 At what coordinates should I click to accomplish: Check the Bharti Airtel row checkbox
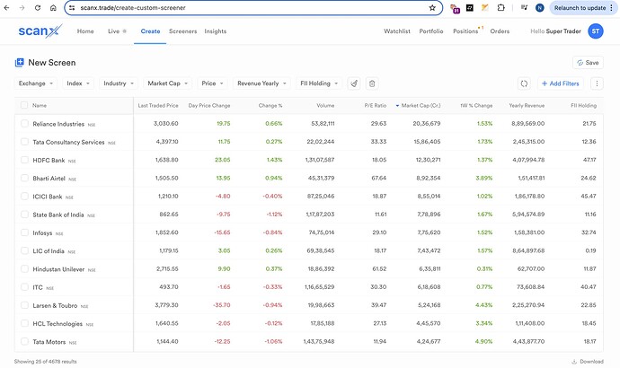coord(24,178)
